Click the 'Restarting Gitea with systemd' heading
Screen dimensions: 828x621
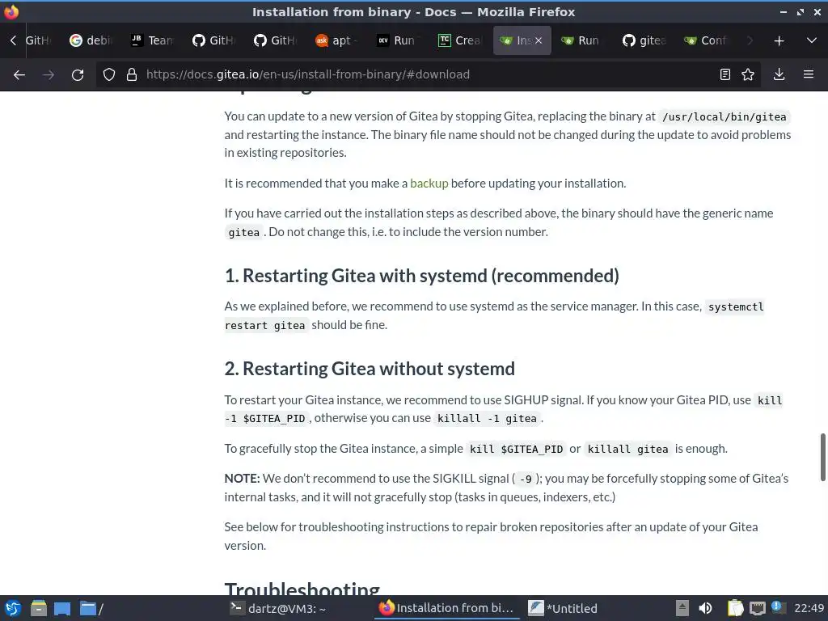(x=421, y=276)
